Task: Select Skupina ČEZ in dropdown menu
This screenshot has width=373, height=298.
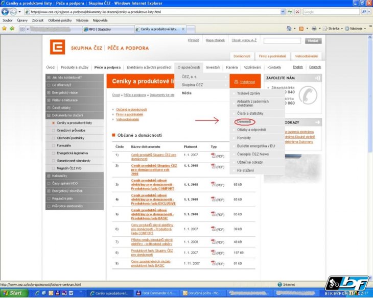Action: tap(192, 85)
